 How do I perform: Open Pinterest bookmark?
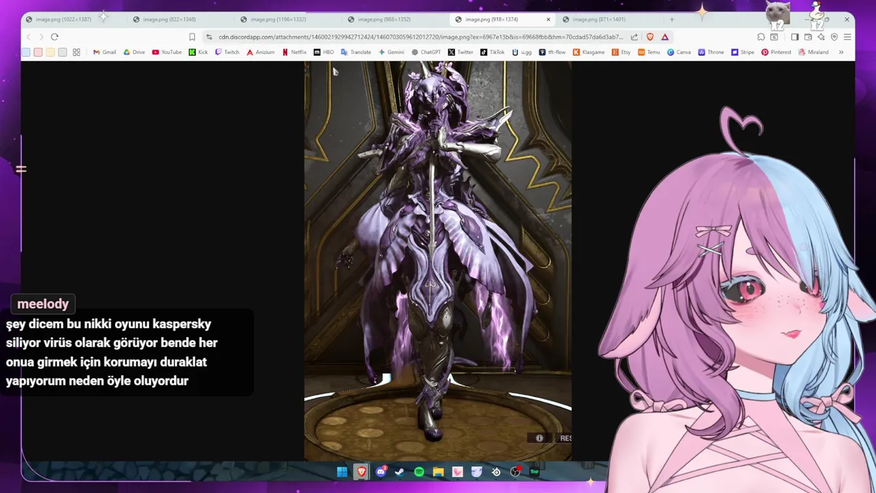[776, 52]
